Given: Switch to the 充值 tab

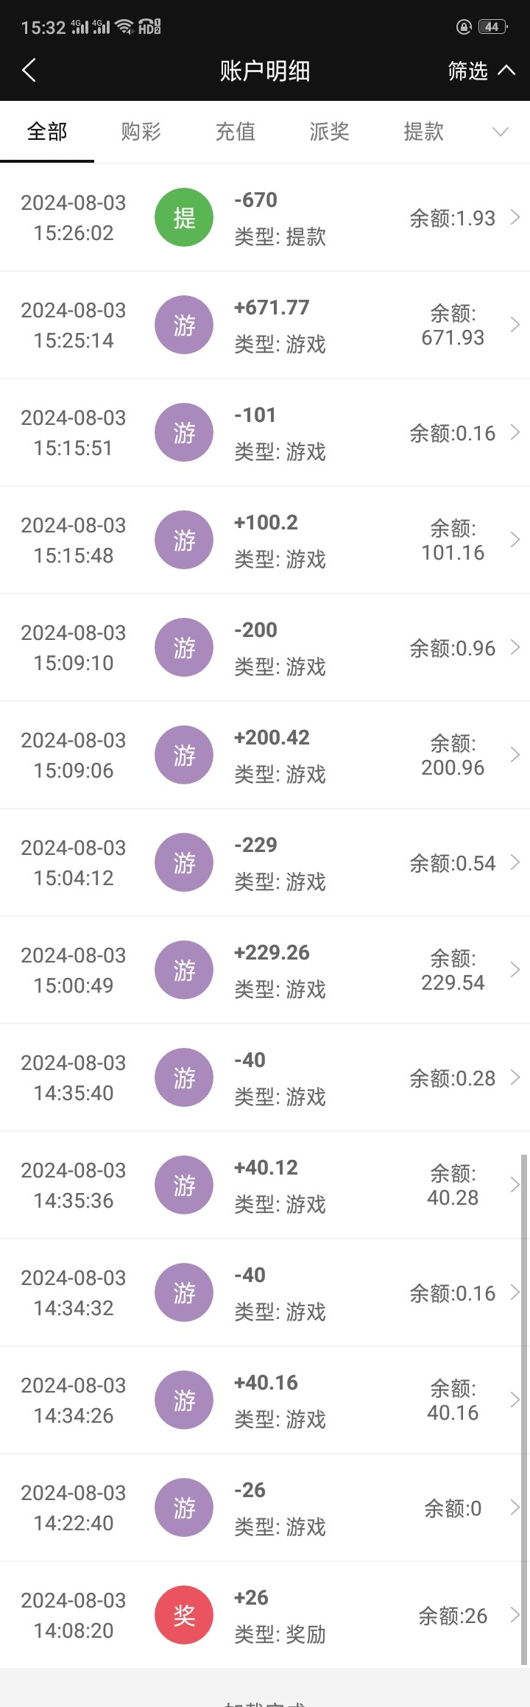Looking at the screenshot, I should (235, 132).
